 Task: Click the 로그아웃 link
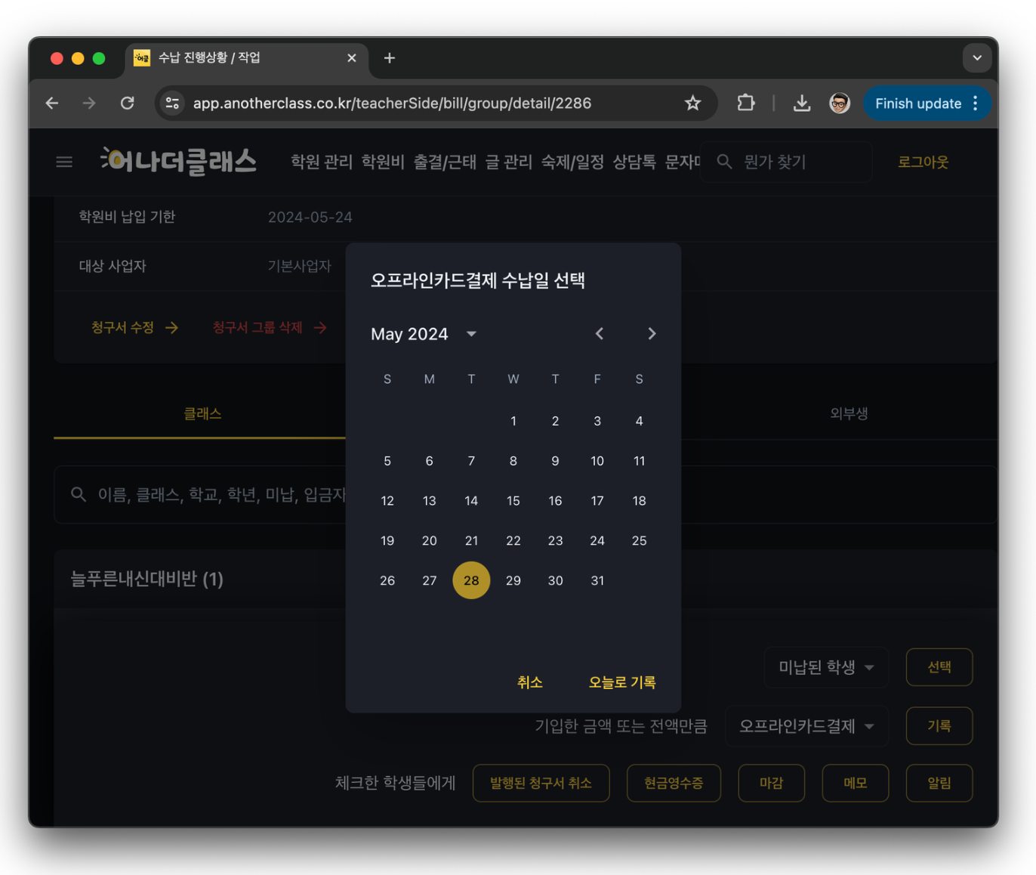pos(923,162)
